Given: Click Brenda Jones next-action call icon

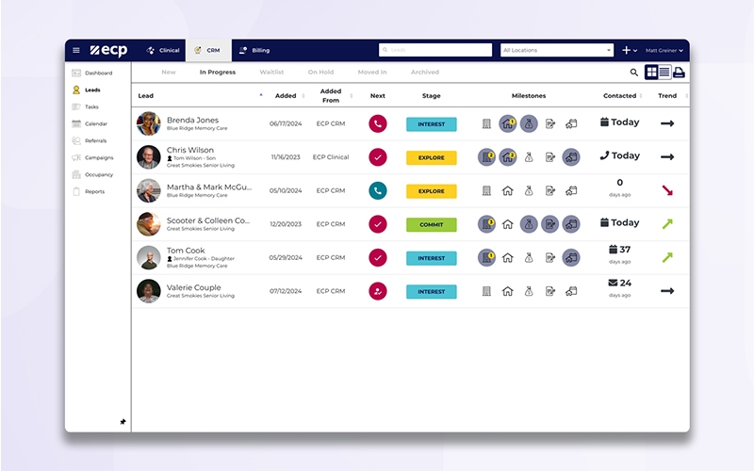Looking at the screenshot, I should coord(378,123).
